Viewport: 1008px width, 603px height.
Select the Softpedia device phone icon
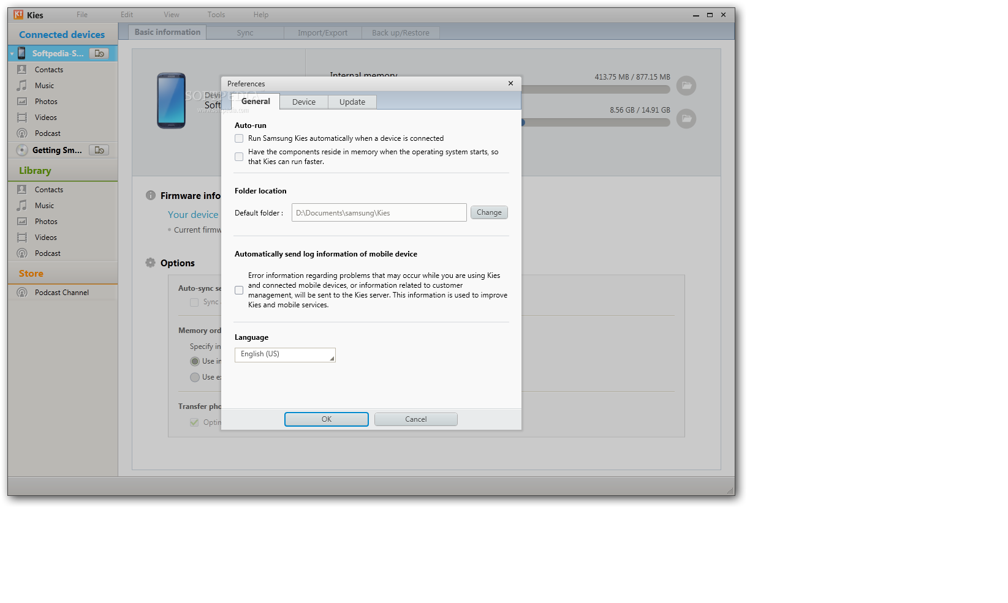21,53
